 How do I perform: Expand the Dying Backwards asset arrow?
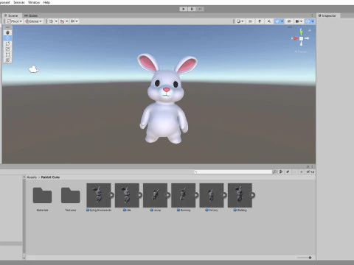point(111,195)
